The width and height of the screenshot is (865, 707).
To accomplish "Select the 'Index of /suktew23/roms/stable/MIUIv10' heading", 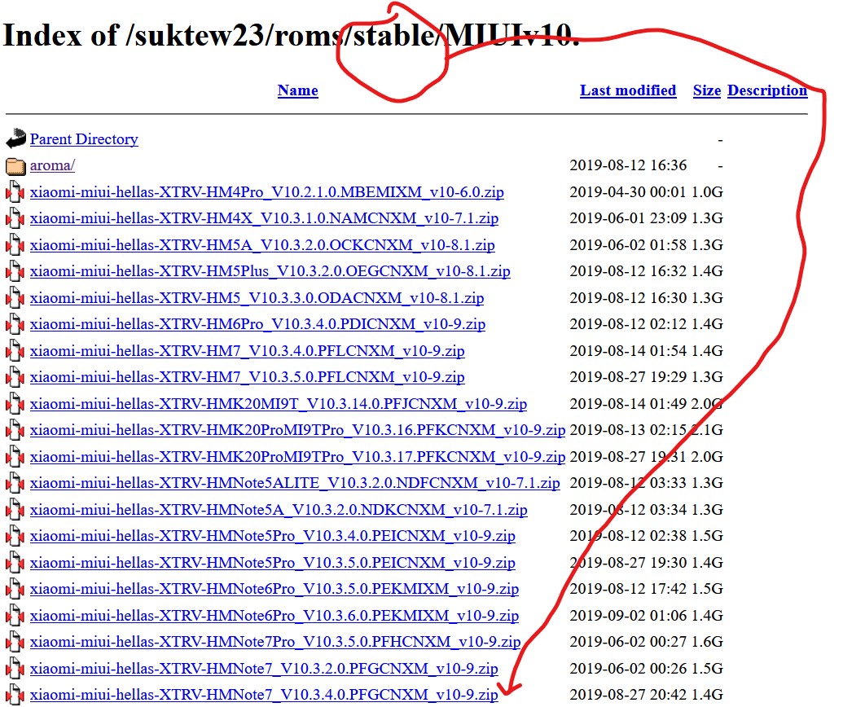I will click(x=292, y=35).
